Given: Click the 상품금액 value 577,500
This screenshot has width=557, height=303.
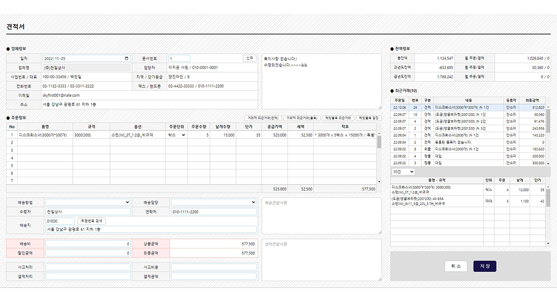Looking at the screenshot, I should click(248, 244).
